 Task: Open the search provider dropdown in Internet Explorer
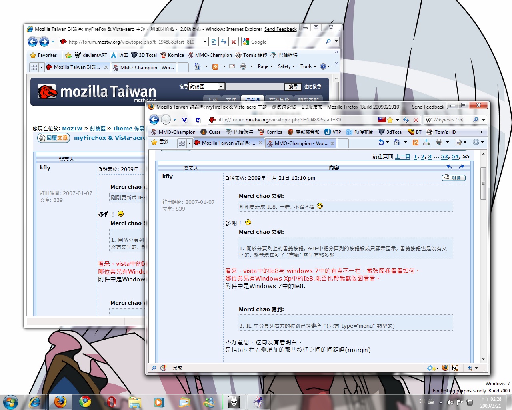click(336, 42)
